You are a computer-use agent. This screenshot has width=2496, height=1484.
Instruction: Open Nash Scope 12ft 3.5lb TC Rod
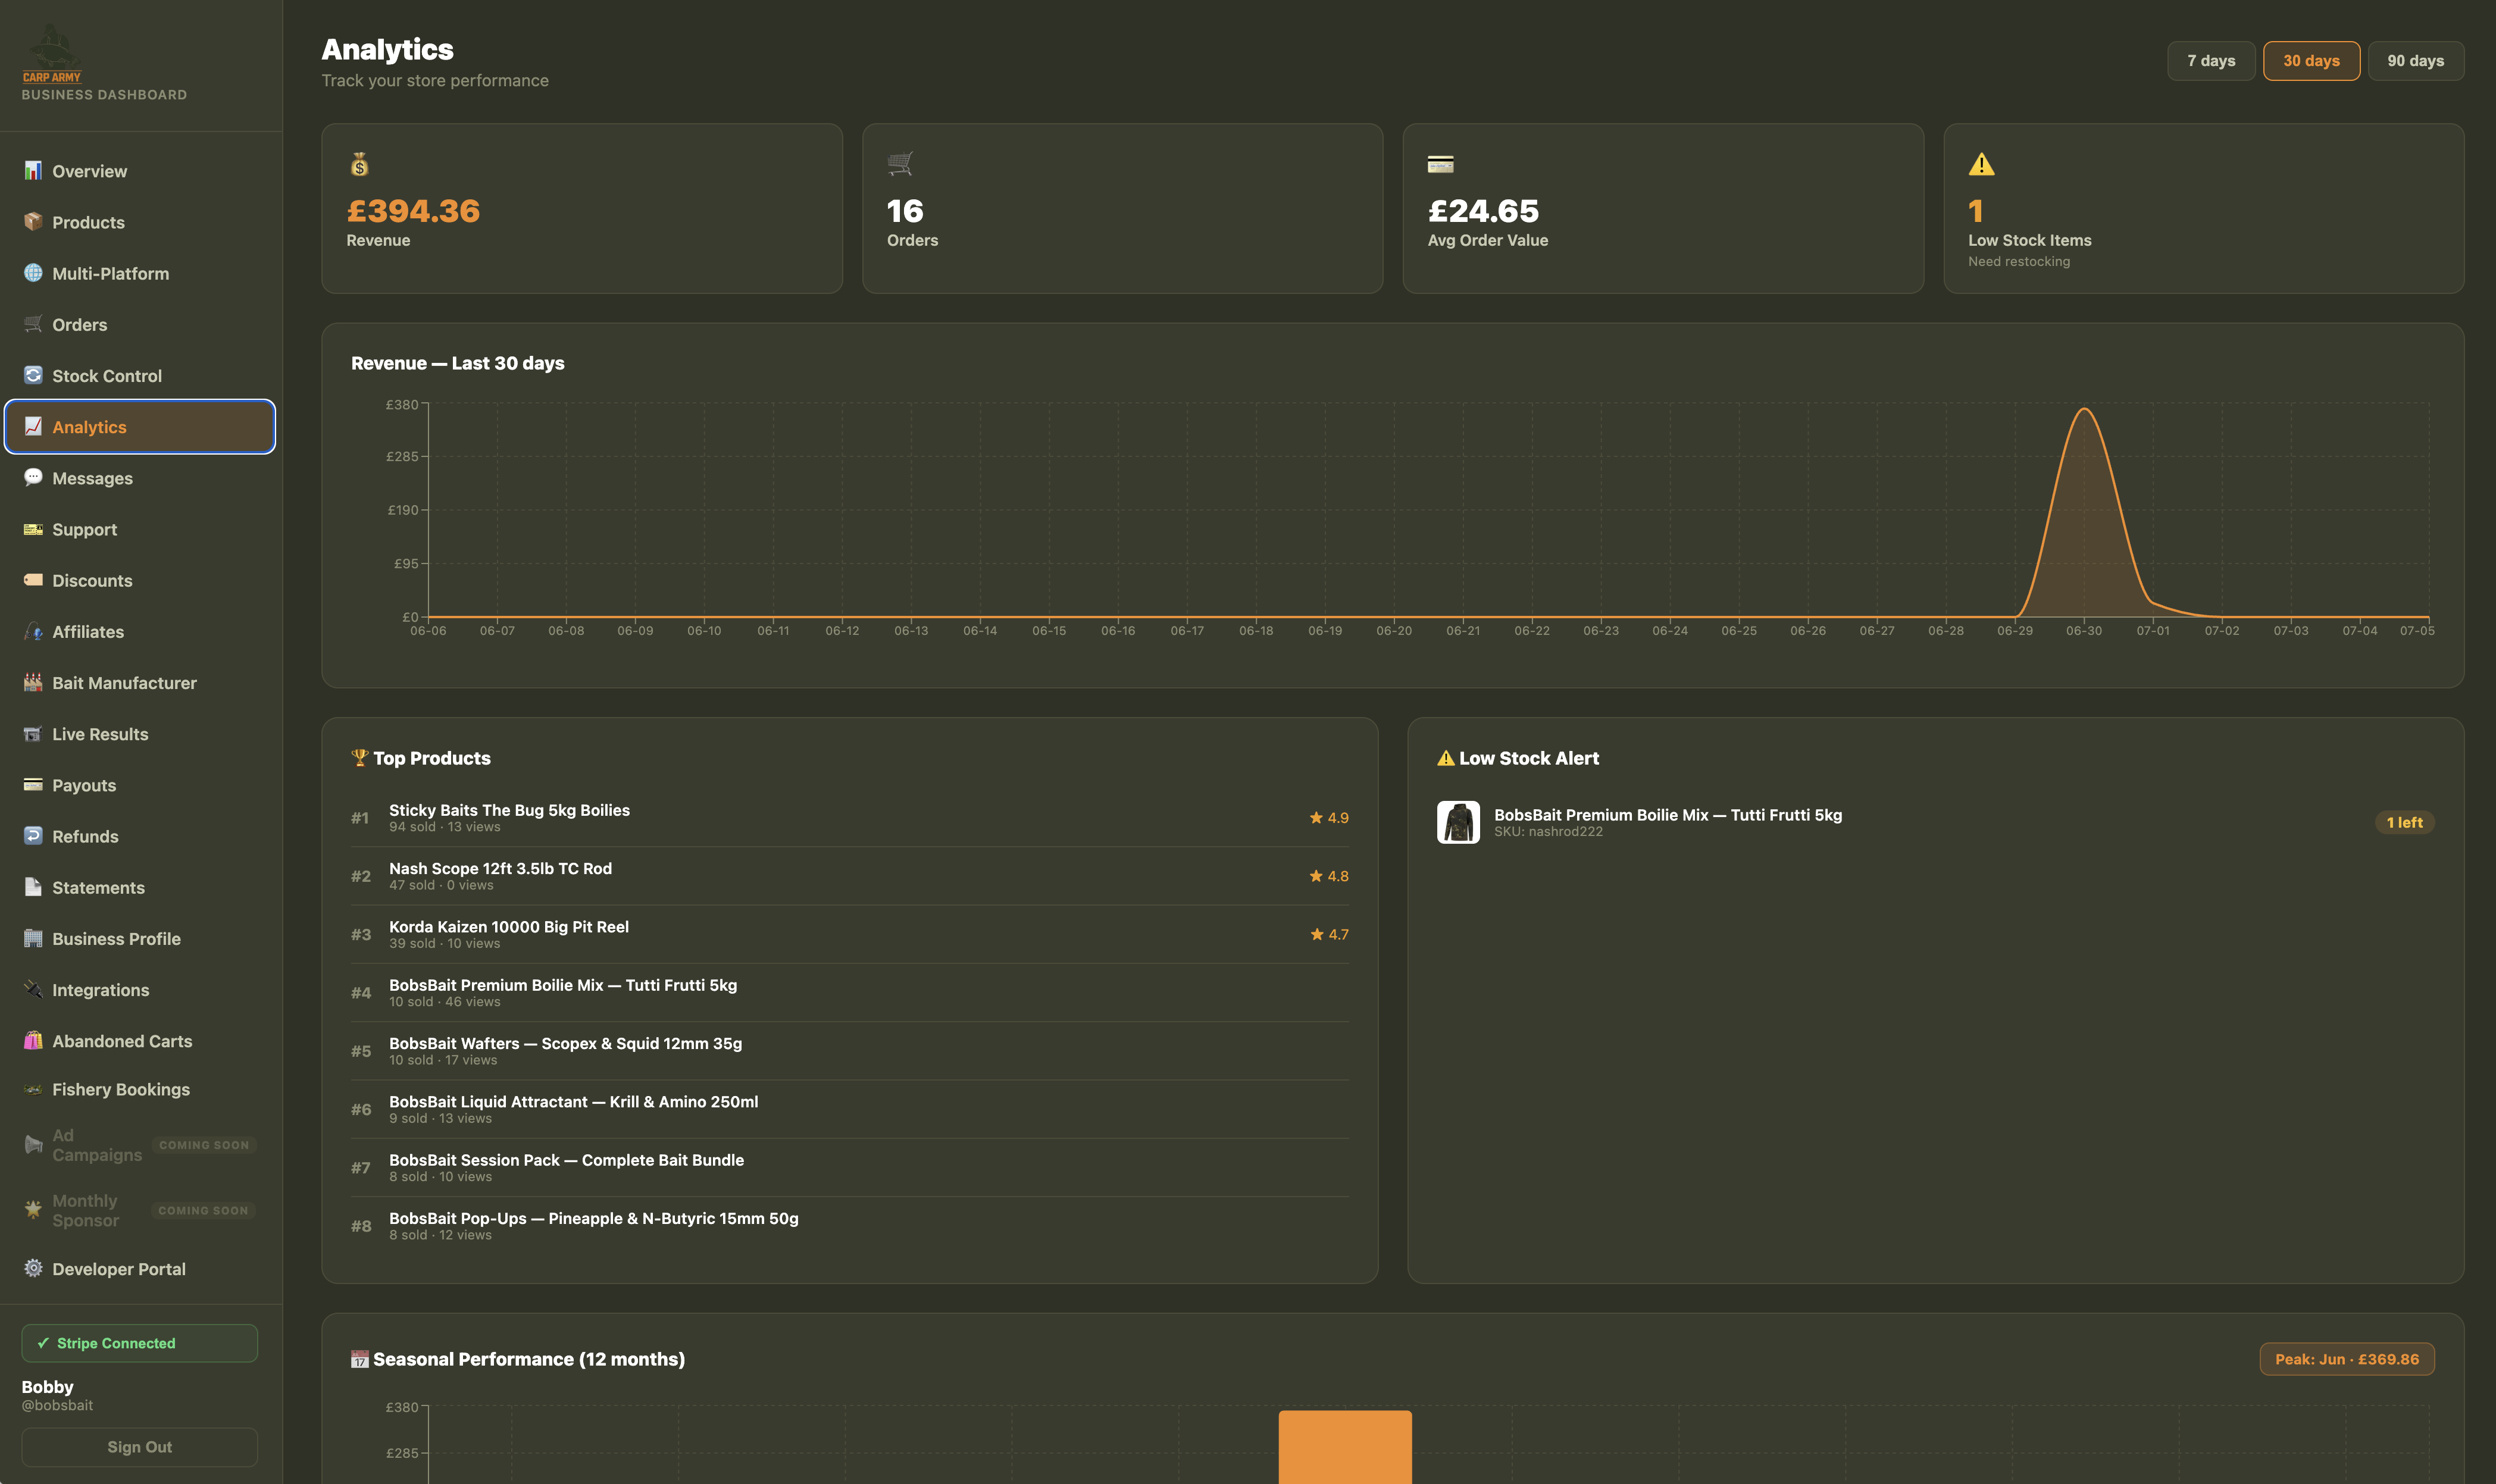coord(849,876)
